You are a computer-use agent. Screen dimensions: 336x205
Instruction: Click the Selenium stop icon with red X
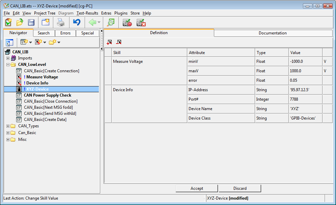click(x=141, y=23)
